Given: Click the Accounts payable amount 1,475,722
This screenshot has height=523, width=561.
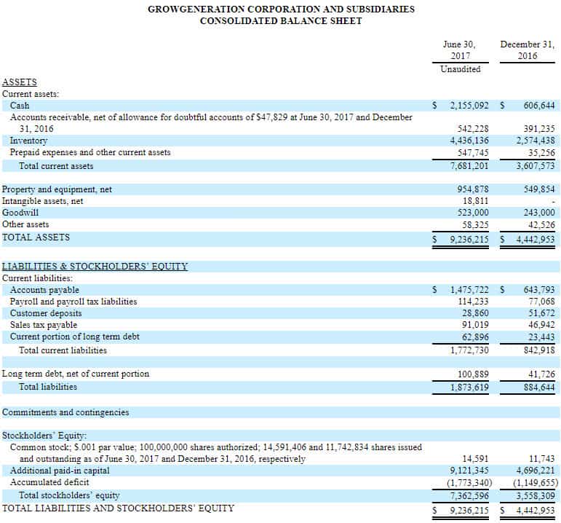Looking at the screenshot, I should [x=469, y=290].
